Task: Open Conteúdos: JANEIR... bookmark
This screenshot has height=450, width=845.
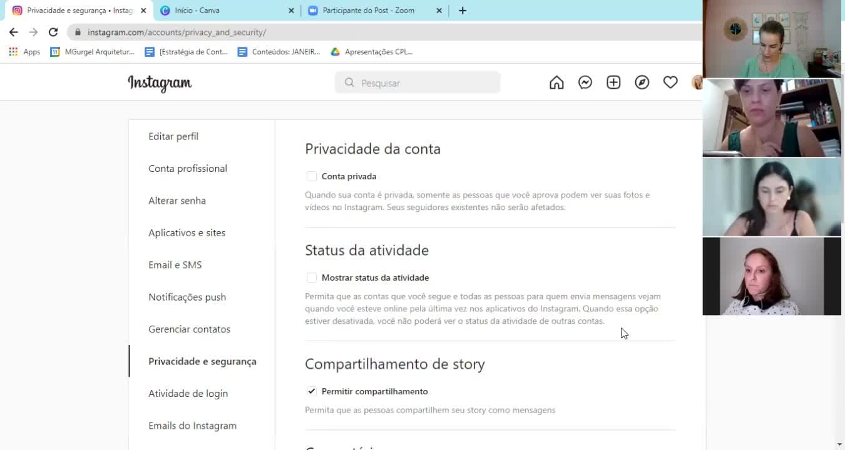Action: [279, 52]
